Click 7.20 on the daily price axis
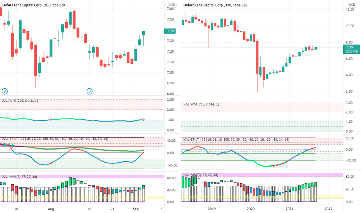Viewport: 361px width, 213px height. (170, 52)
